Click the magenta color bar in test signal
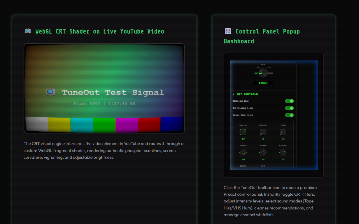The image size is (359, 224). click(x=127, y=125)
